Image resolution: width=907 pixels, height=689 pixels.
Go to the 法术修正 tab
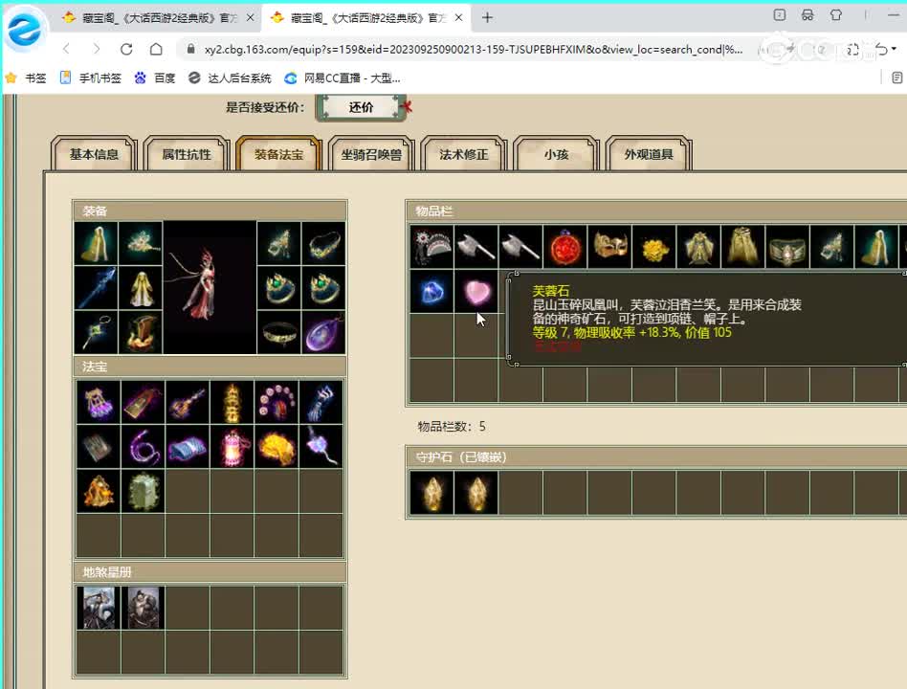pyautogui.click(x=463, y=154)
